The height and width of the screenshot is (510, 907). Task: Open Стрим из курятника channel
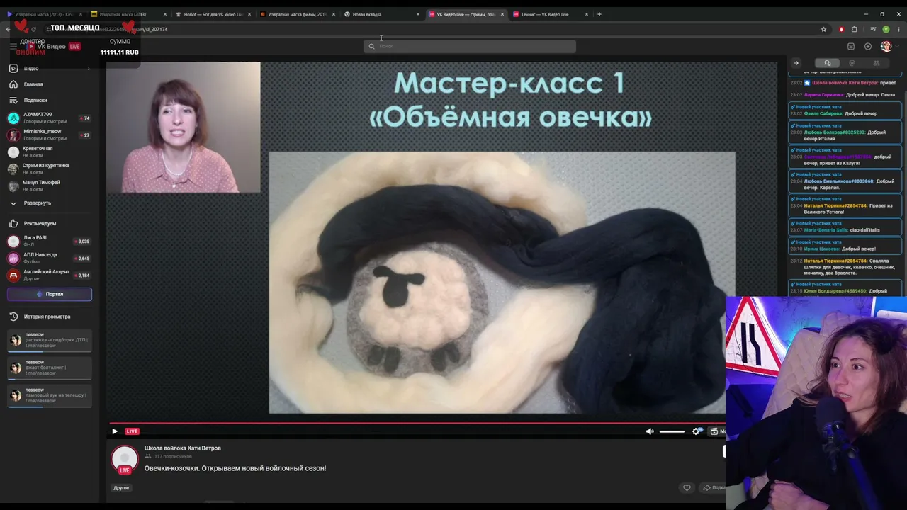tap(50, 169)
